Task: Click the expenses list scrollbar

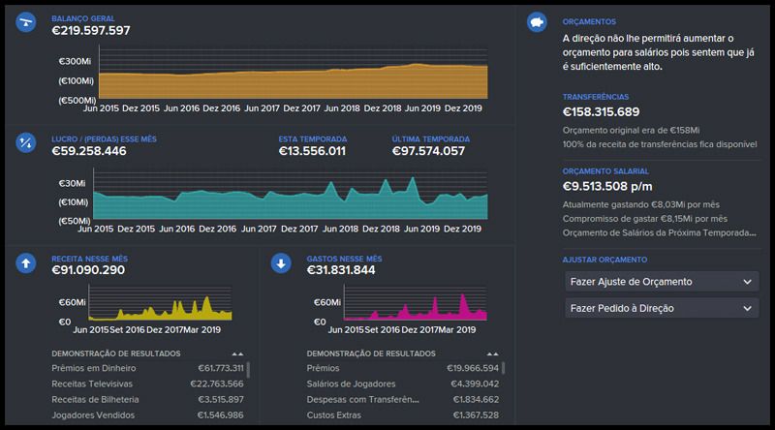Action: pyautogui.click(x=505, y=370)
